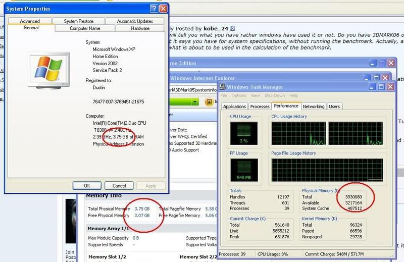404x262 pixels.
Task: Click the Task Manager title bar icon
Action: (x=222, y=87)
